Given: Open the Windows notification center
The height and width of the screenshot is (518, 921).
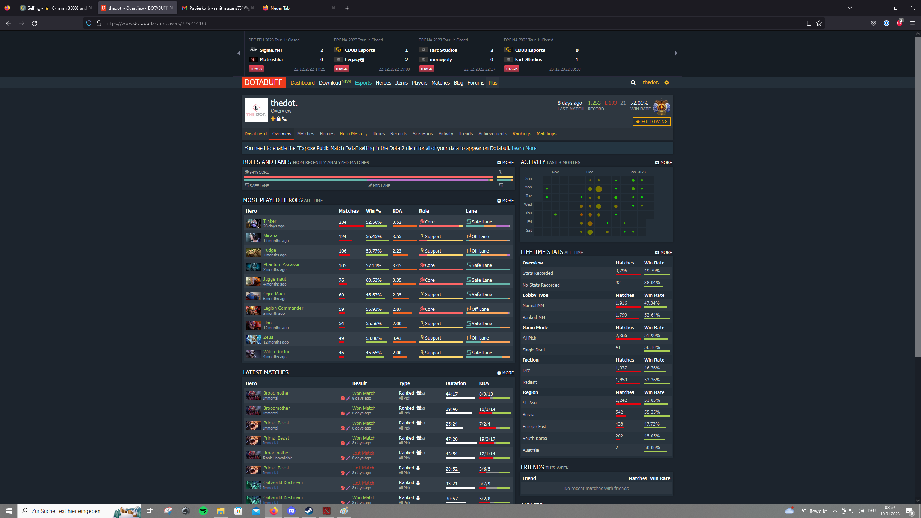Looking at the screenshot, I should 909,511.
